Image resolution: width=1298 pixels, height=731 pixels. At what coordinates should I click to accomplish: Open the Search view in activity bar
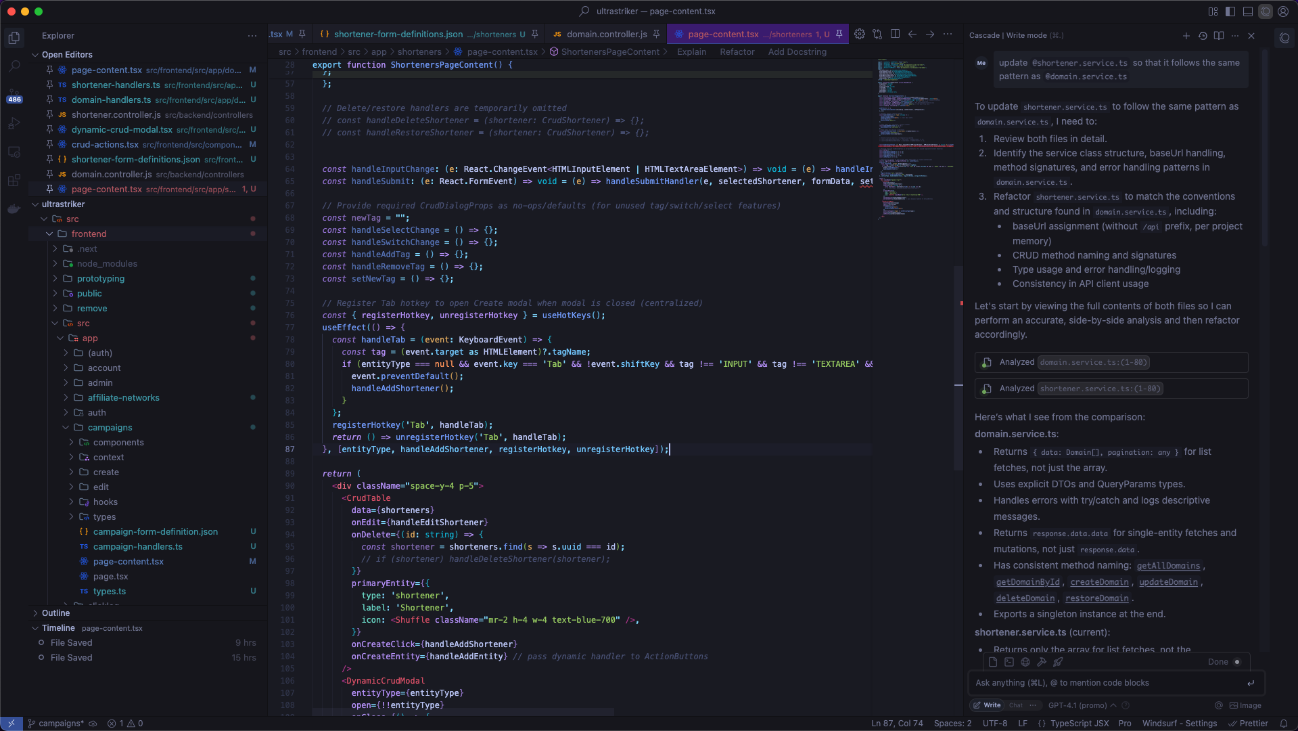14,66
